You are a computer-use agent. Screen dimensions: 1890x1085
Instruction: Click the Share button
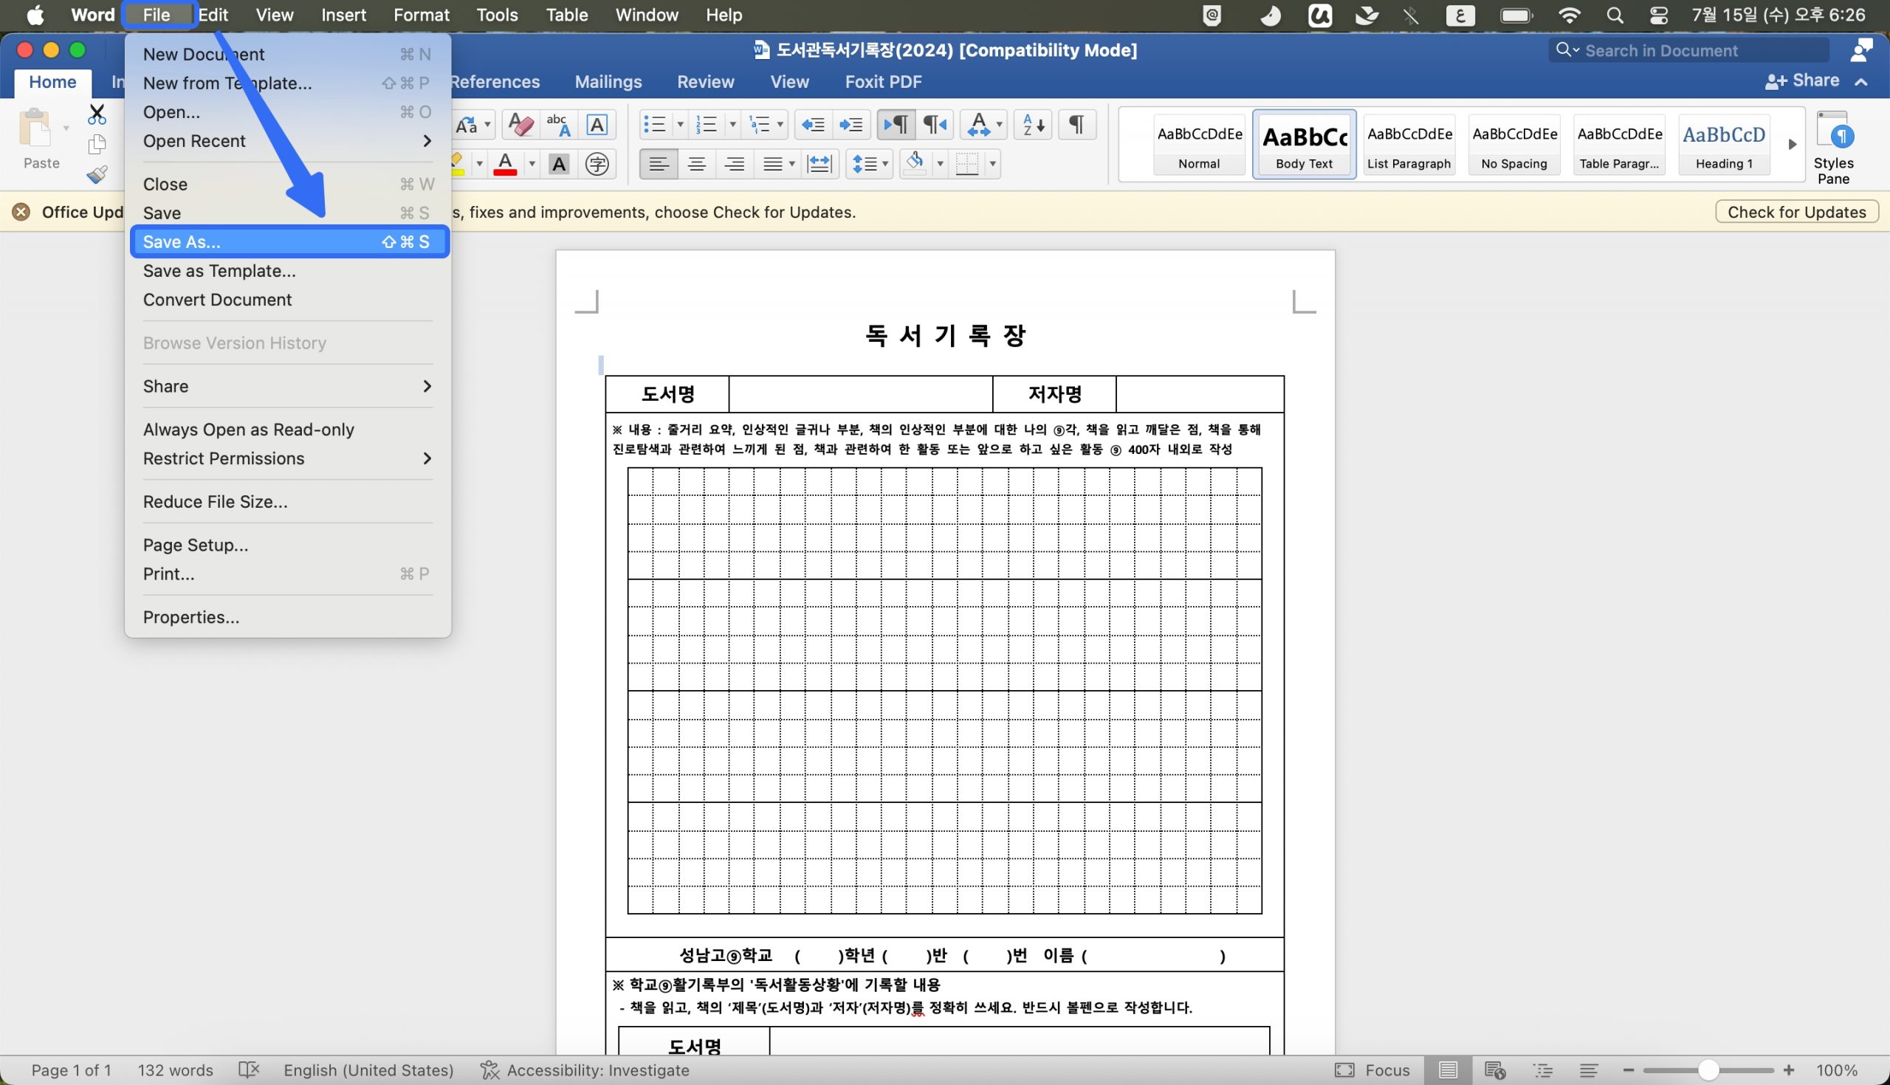coord(1802,80)
